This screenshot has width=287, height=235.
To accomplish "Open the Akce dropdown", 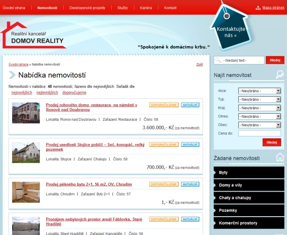I will (260, 91).
